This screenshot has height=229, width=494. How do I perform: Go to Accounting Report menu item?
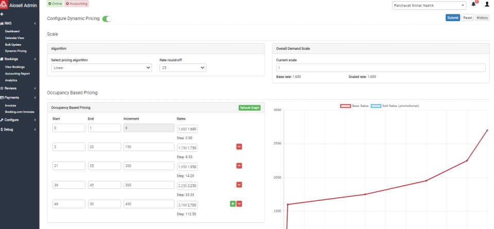pos(17,73)
